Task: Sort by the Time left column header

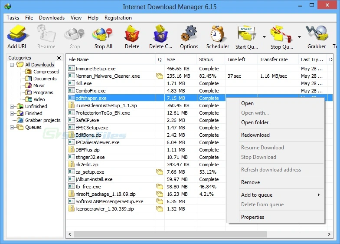Action: tap(242, 59)
